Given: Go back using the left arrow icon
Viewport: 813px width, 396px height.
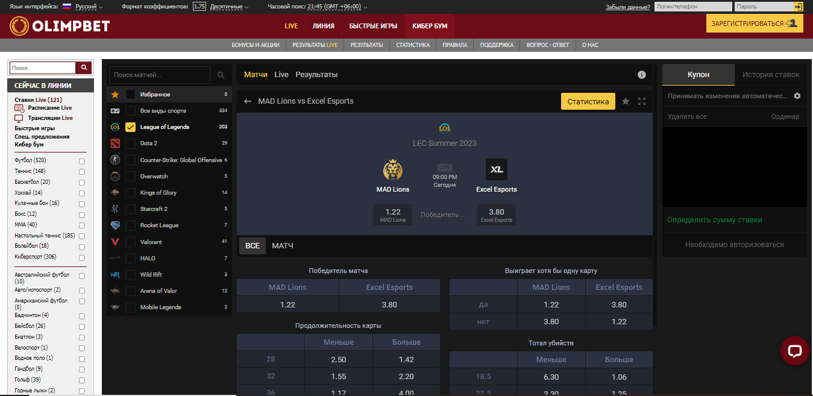Looking at the screenshot, I should (248, 101).
